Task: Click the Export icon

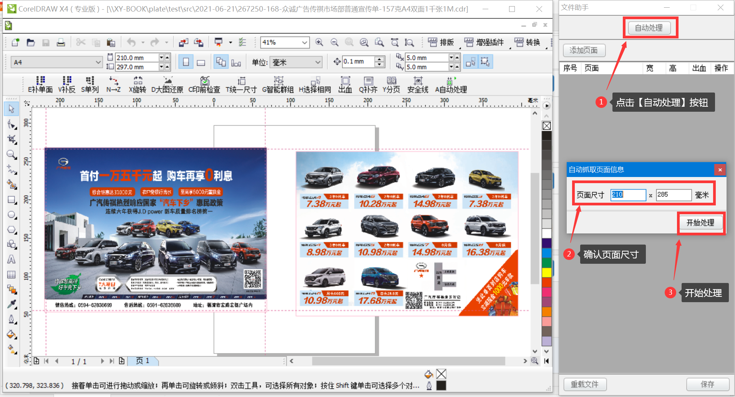Action: 199,42
